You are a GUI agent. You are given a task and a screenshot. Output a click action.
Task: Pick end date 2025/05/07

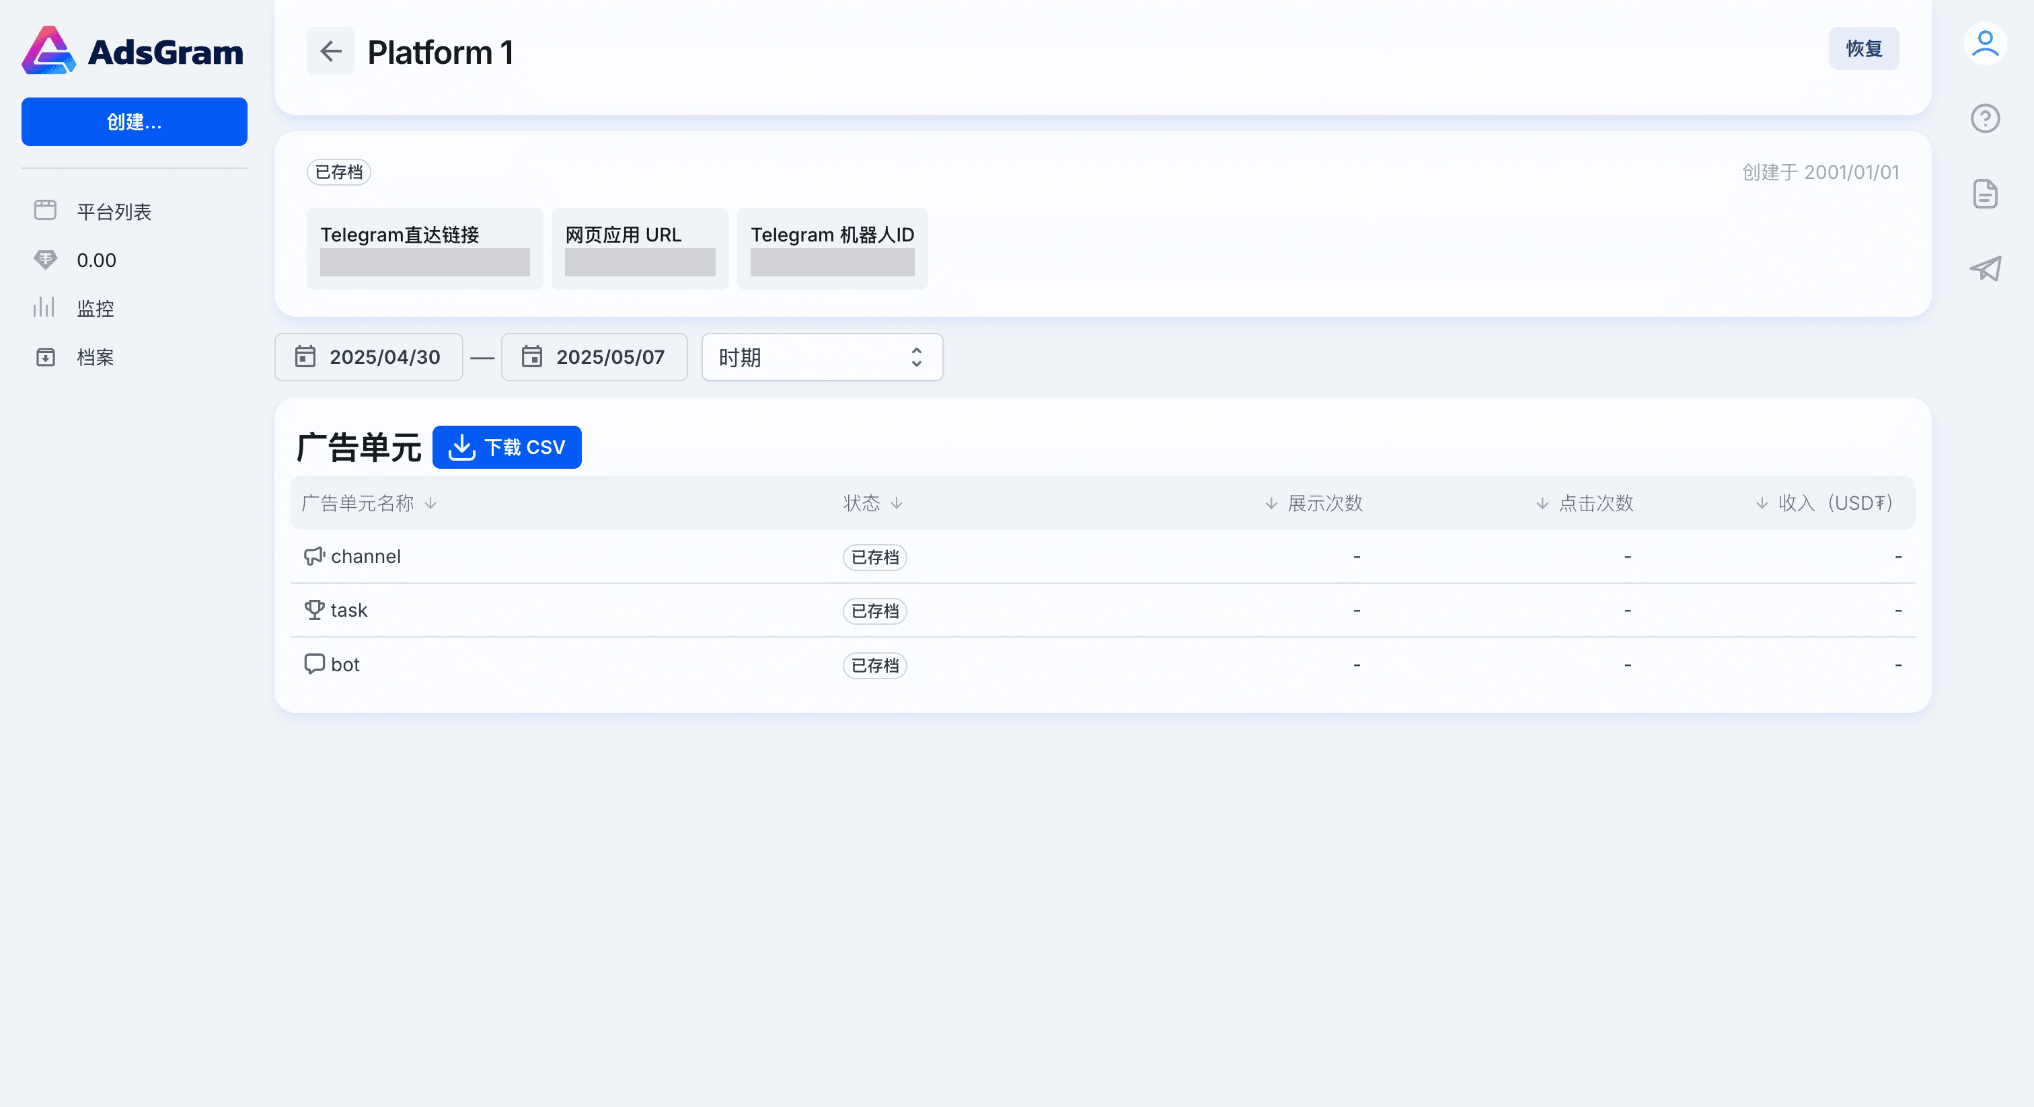click(594, 357)
